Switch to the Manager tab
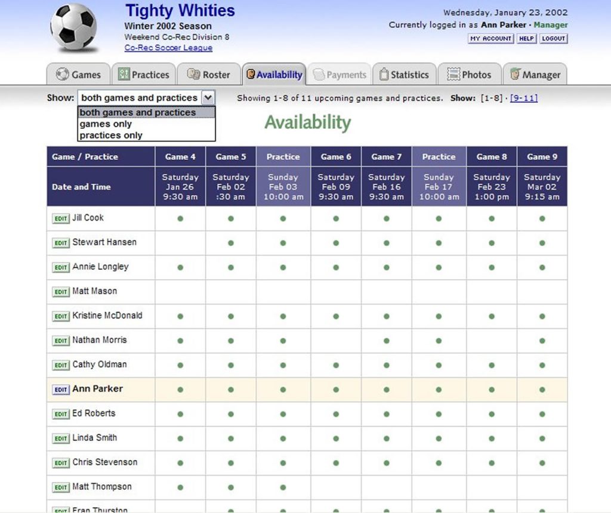Viewport: 611px width, 513px height. click(x=535, y=74)
